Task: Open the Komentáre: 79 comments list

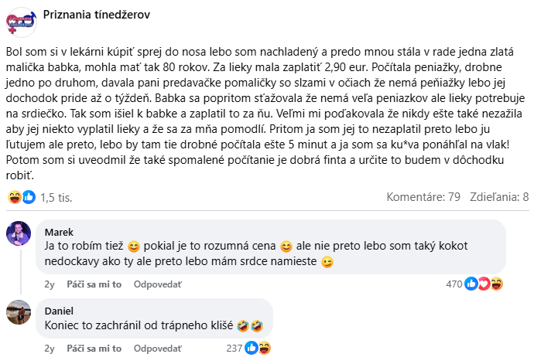Action: coord(422,197)
